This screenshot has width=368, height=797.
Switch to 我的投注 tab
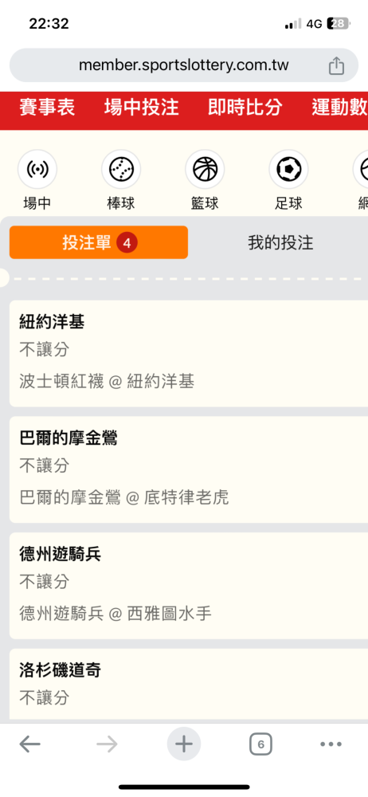tap(280, 242)
